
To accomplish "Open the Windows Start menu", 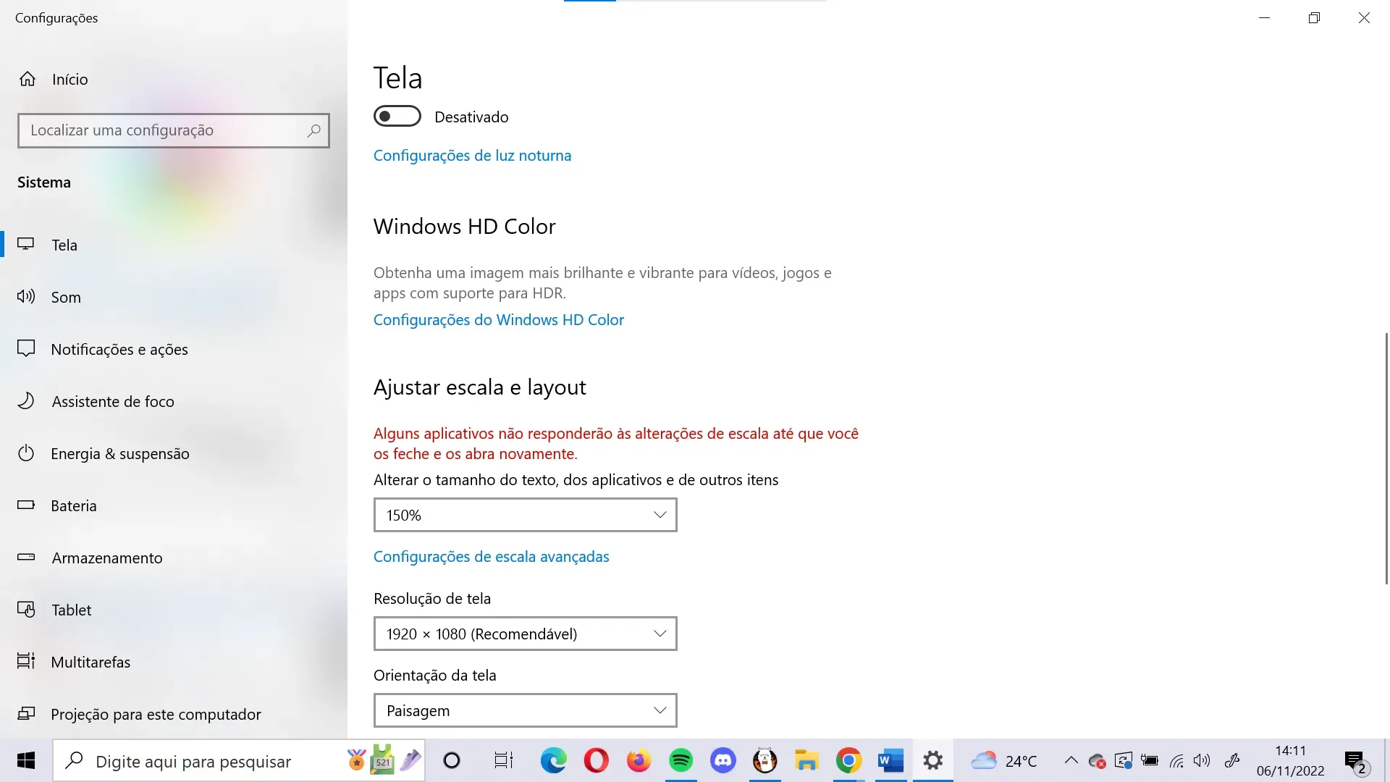I will 26,761.
